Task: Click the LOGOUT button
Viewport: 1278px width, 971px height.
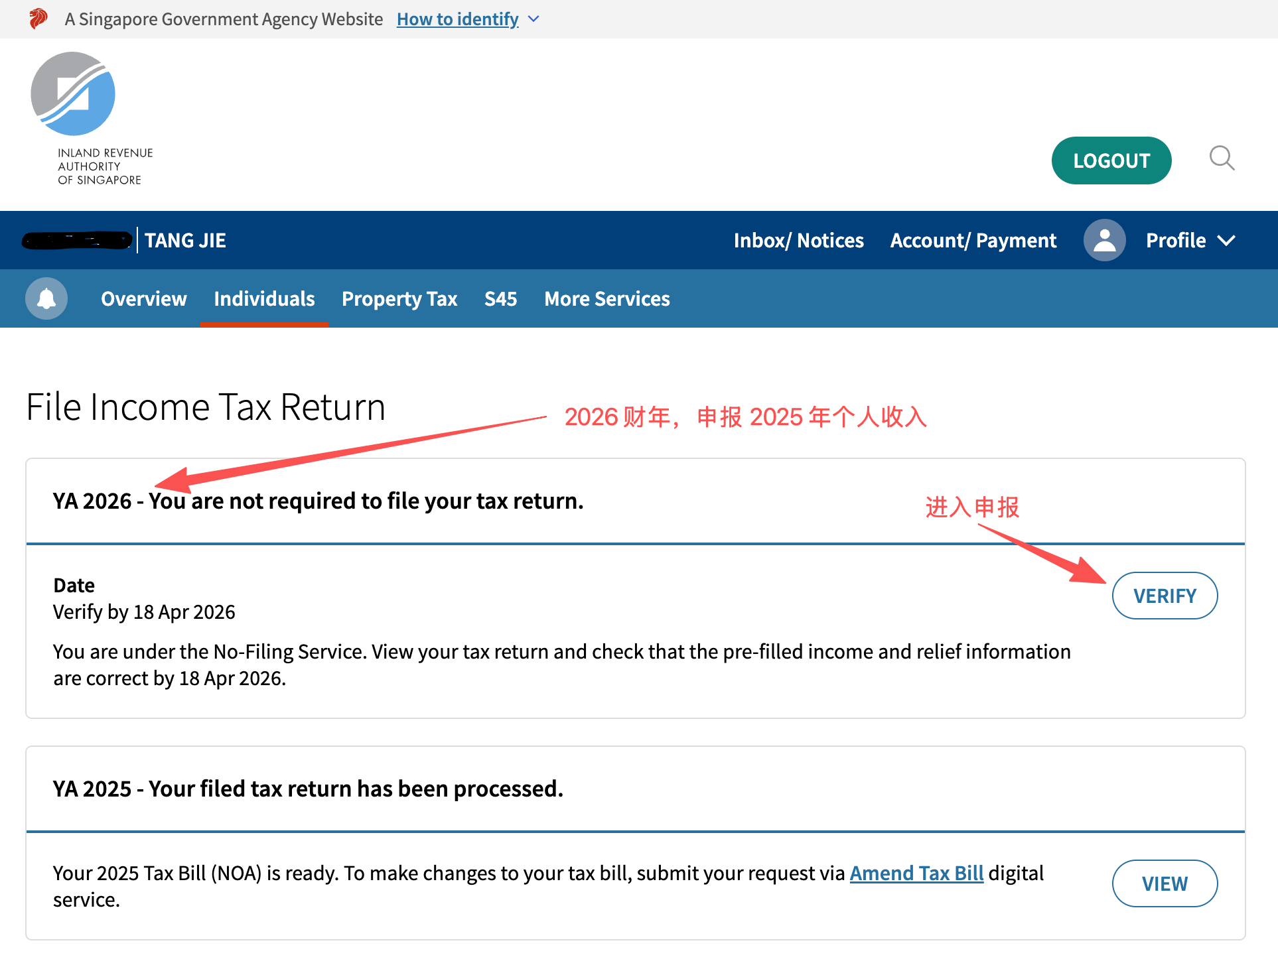Action: click(x=1111, y=160)
